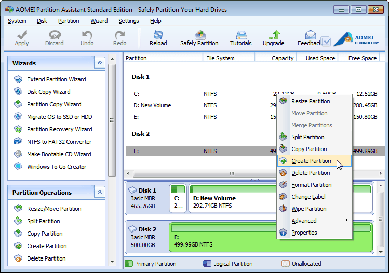Viewport: 389px width, 273px height.
Task: Click the Migrate OS to SSD icon
Action: [18, 117]
